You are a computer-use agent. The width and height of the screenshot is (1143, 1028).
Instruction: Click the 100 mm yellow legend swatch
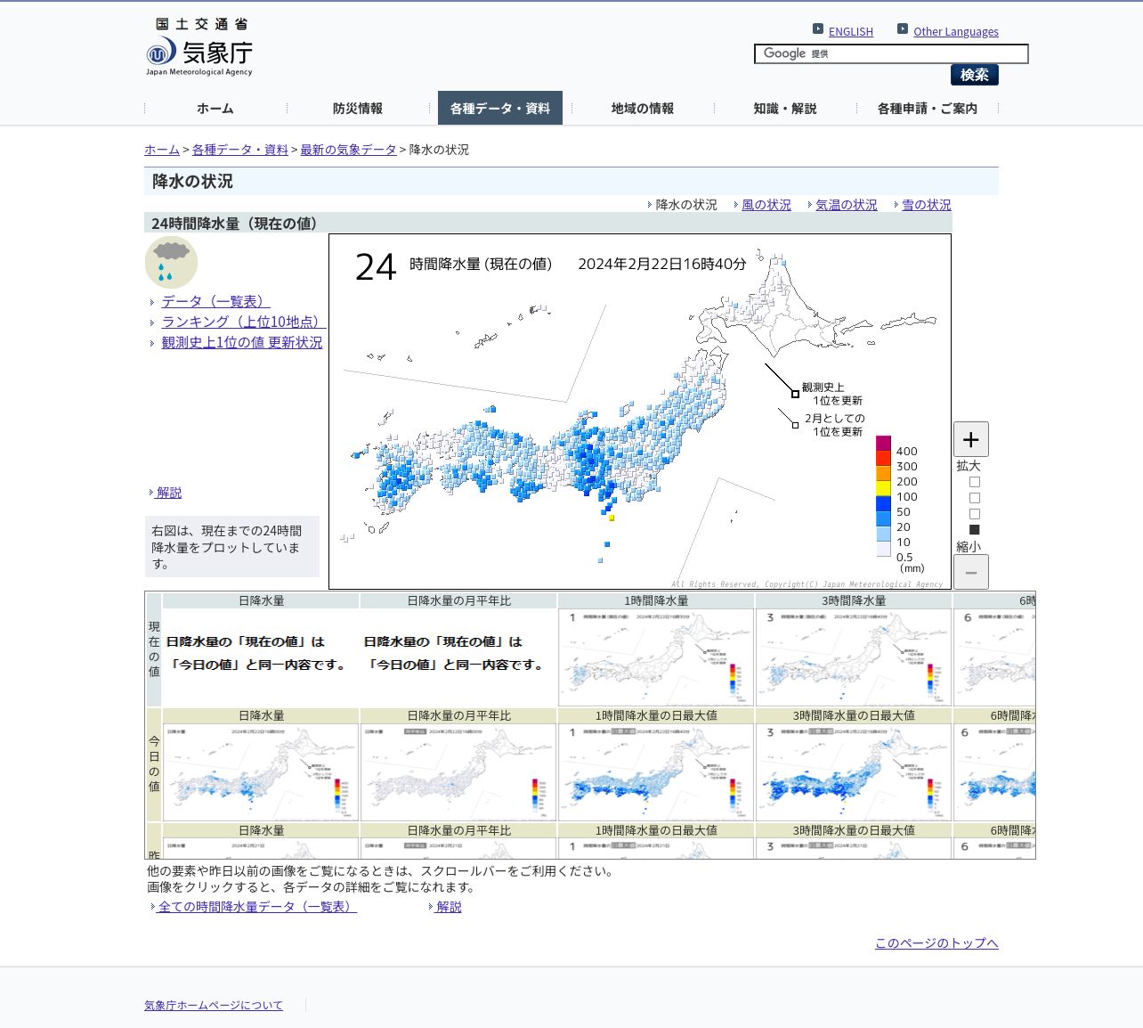coord(883,489)
